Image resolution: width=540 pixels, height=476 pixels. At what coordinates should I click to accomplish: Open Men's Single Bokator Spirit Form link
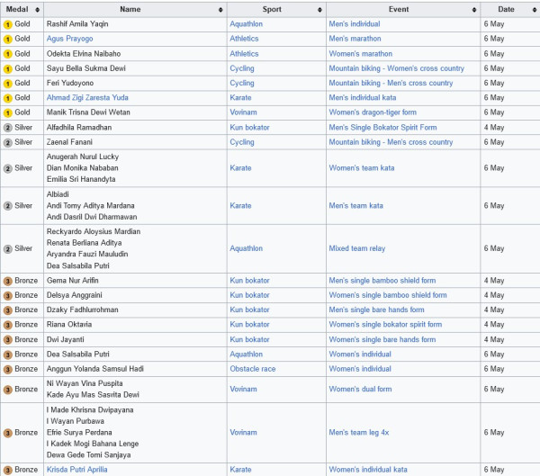[x=382, y=128]
